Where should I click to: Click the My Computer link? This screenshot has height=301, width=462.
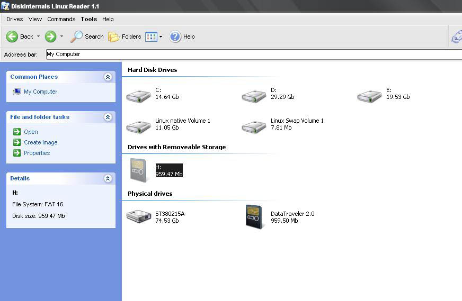coord(41,92)
